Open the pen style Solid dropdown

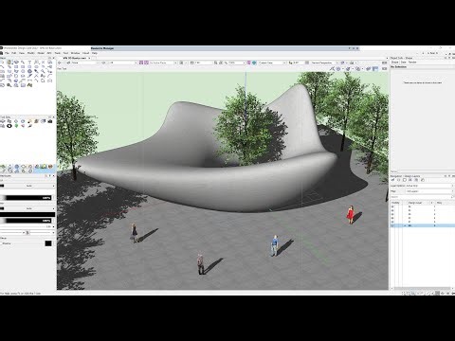click(29, 208)
